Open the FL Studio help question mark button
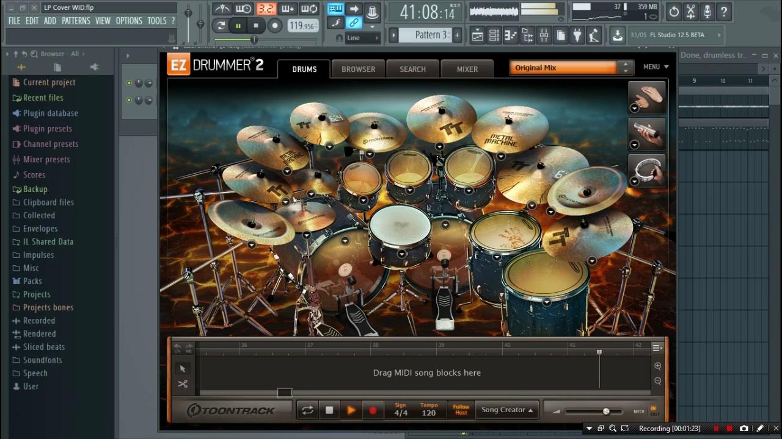 pos(724,11)
